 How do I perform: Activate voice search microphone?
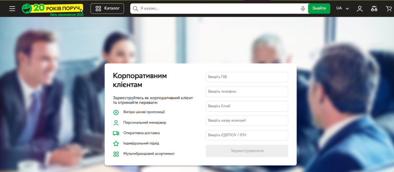[x=303, y=8]
